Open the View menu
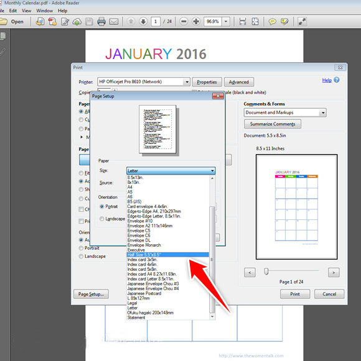The height and width of the screenshot is (361, 361). pyautogui.click(x=27, y=11)
